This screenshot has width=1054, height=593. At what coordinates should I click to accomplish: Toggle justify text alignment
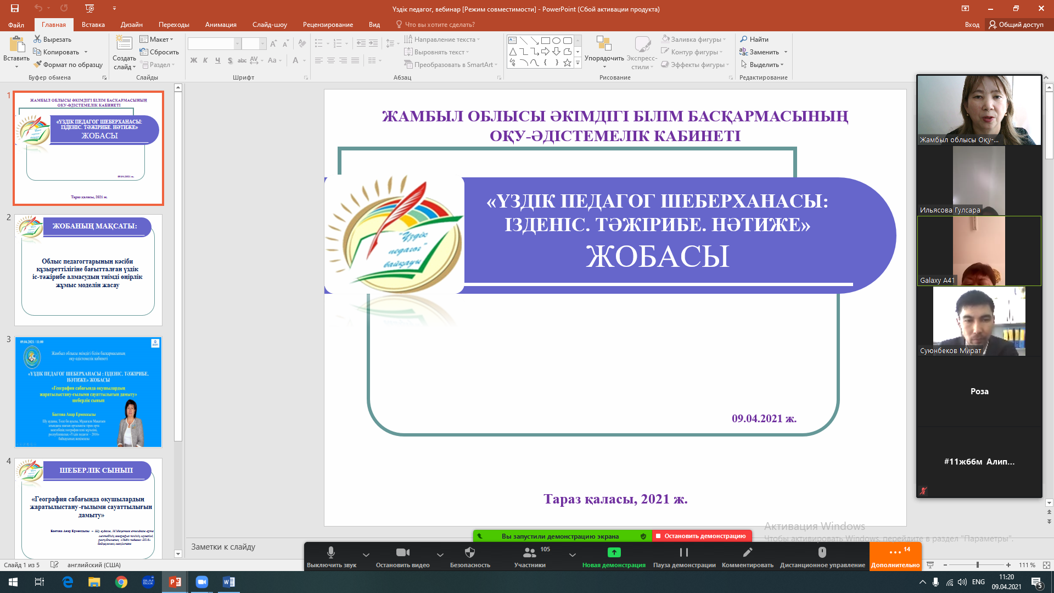[x=355, y=60]
